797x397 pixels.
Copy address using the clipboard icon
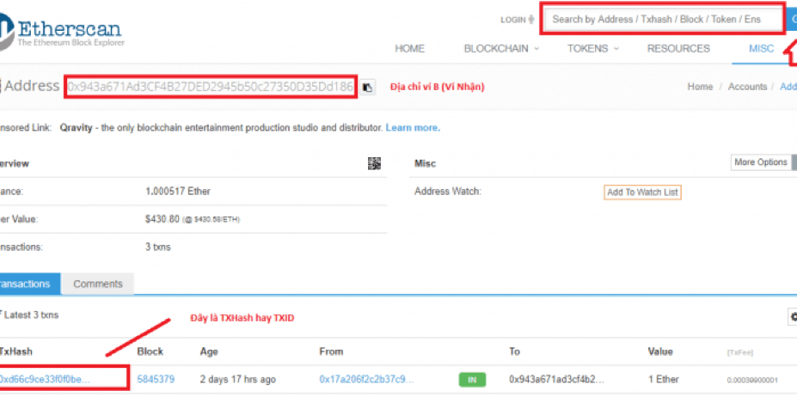(x=368, y=87)
